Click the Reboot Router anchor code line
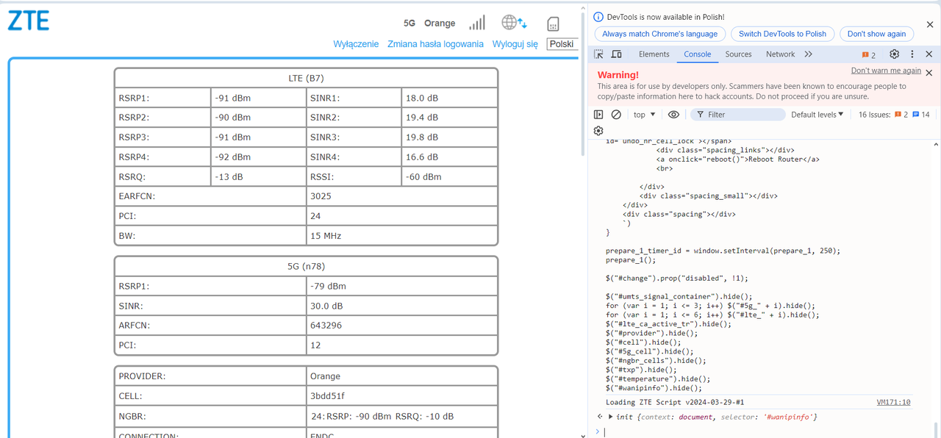The height and width of the screenshot is (438, 941). pos(738,159)
